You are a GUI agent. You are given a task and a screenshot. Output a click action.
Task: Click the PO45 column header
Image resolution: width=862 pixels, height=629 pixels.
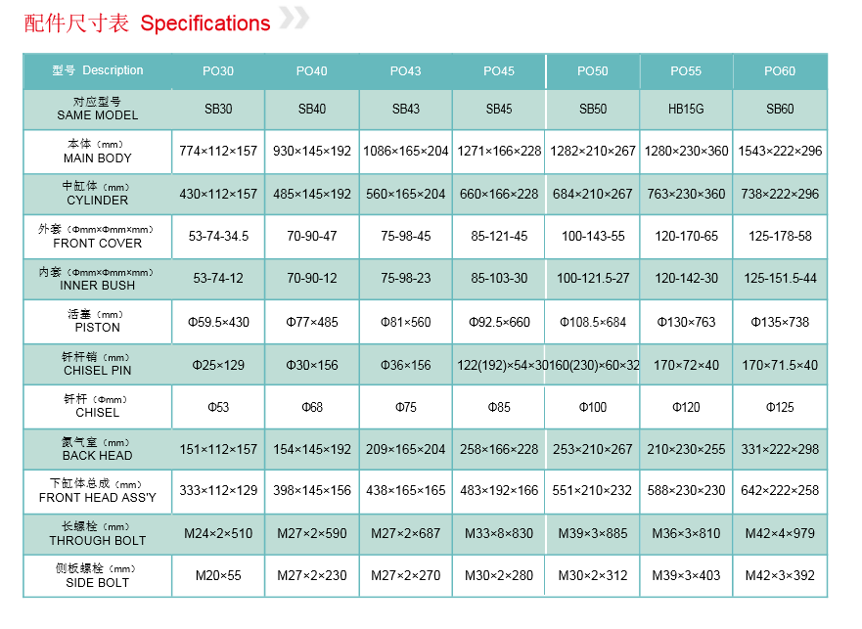pos(499,71)
